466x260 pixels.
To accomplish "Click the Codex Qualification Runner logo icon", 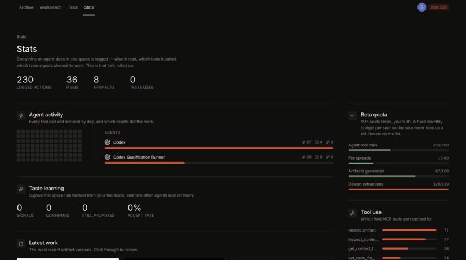I will point(108,157).
